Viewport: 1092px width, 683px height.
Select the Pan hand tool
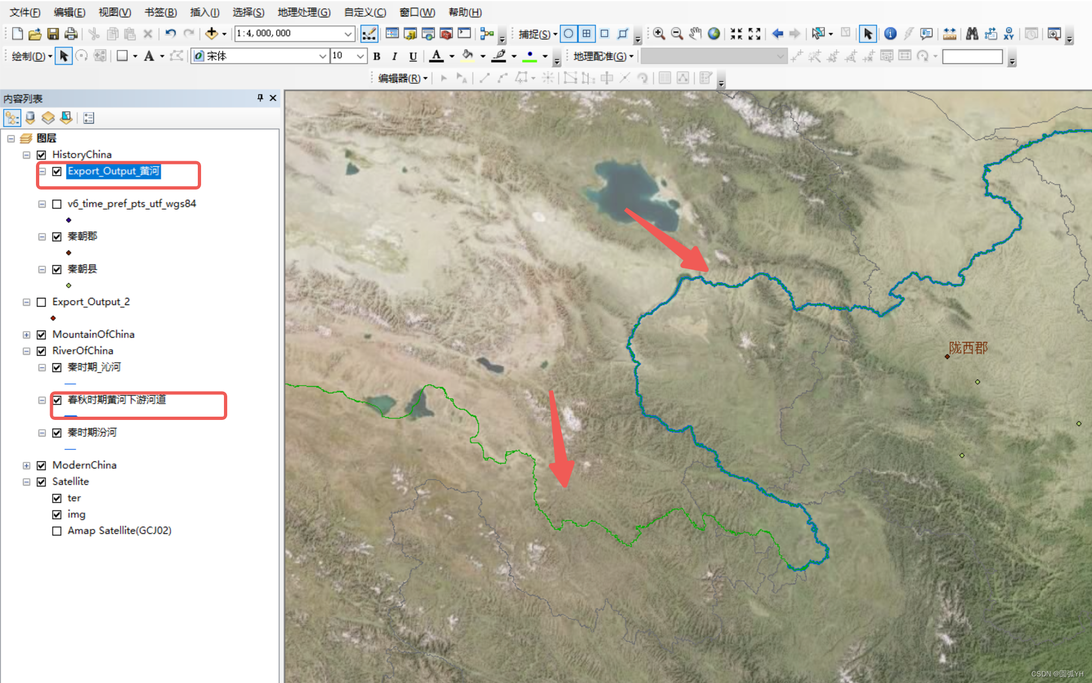coord(695,34)
